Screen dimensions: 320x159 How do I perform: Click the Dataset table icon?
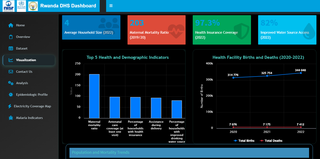tap(11, 48)
